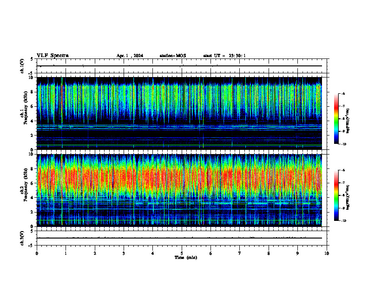The image size is (368, 284).
Task: Select the ch.1 'Frequency (kHz)' axis label
Action: (26, 108)
